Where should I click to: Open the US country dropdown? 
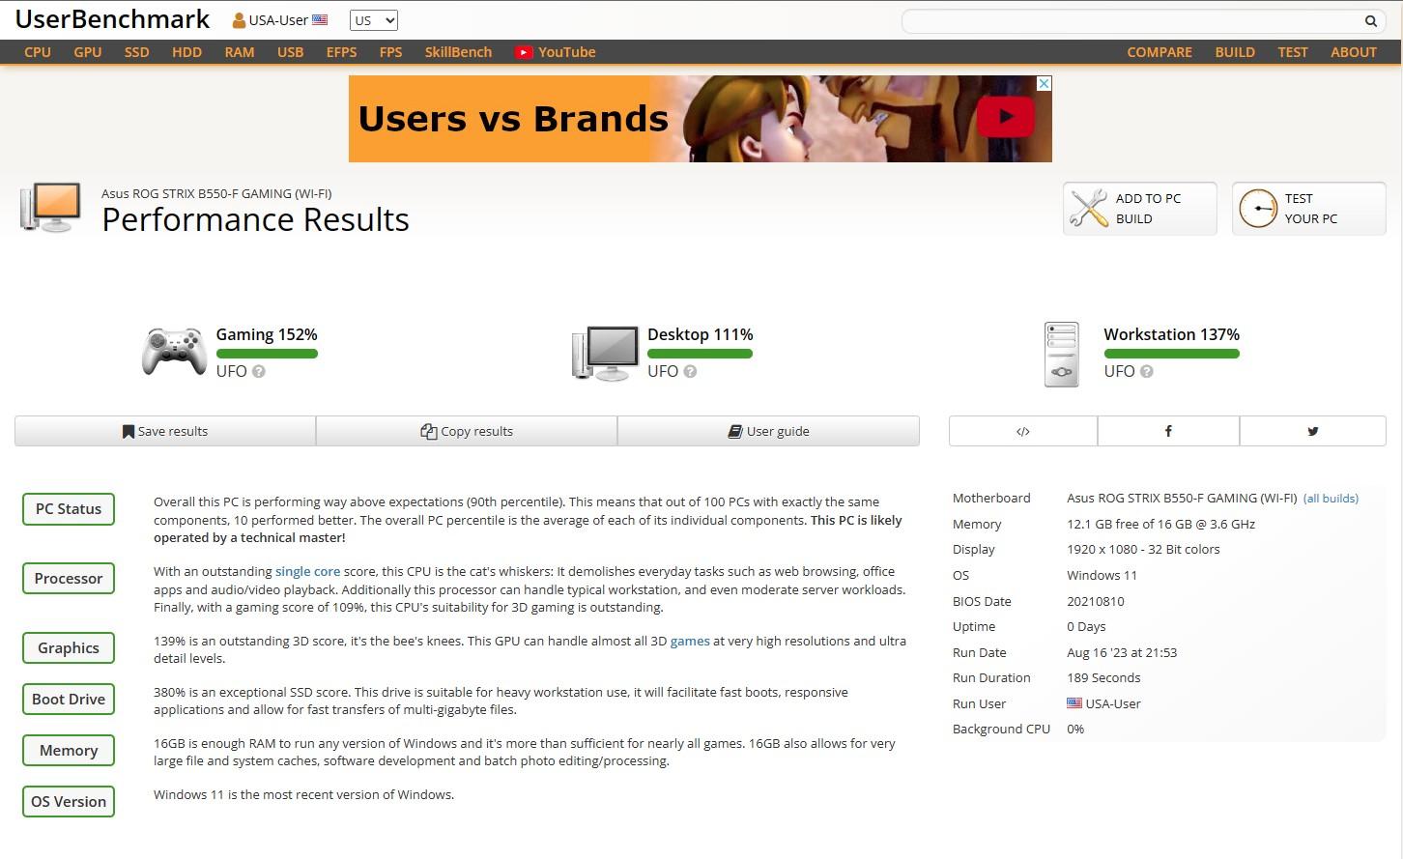[373, 20]
